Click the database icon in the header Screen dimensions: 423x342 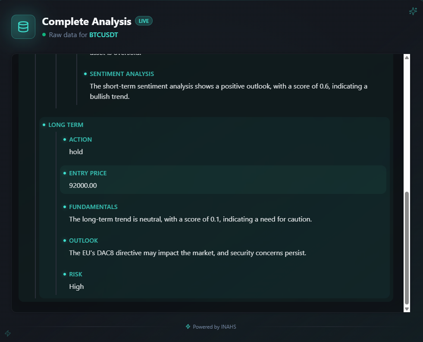pos(23,26)
